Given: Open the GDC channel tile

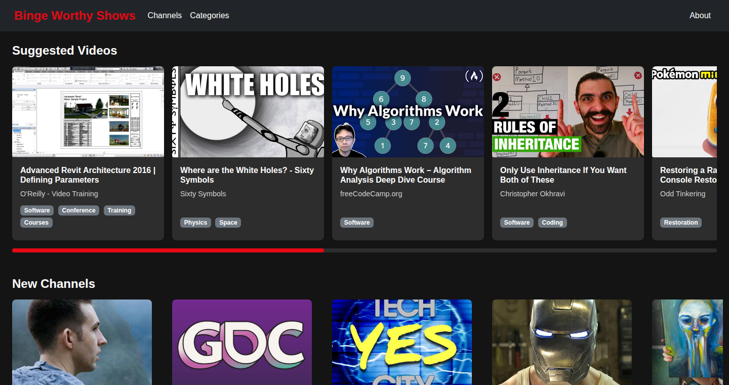Looking at the screenshot, I should 242,342.
